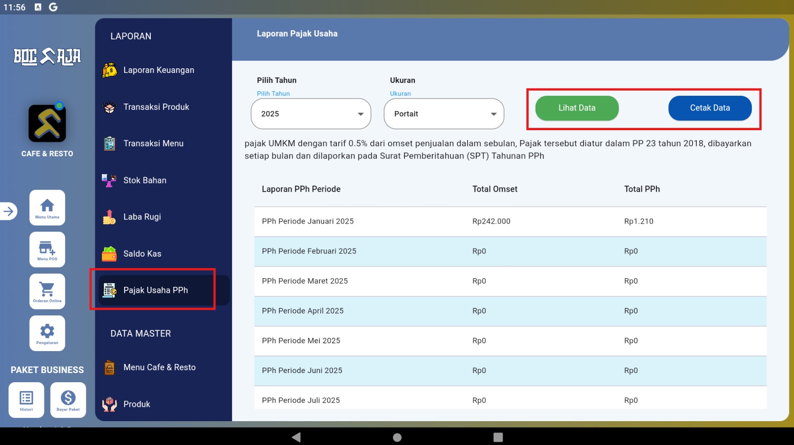Select Laporan Keuangan menu label

pyautogui.click(x=159, y=70)
